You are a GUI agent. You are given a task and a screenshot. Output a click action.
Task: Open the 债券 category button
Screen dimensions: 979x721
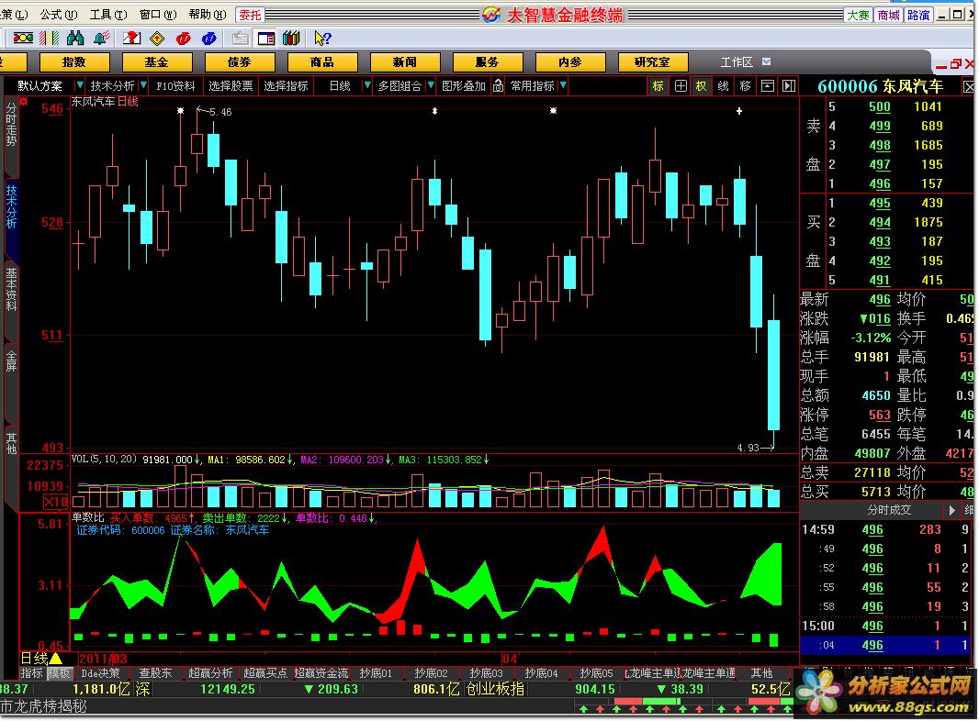tap(239, 61)
